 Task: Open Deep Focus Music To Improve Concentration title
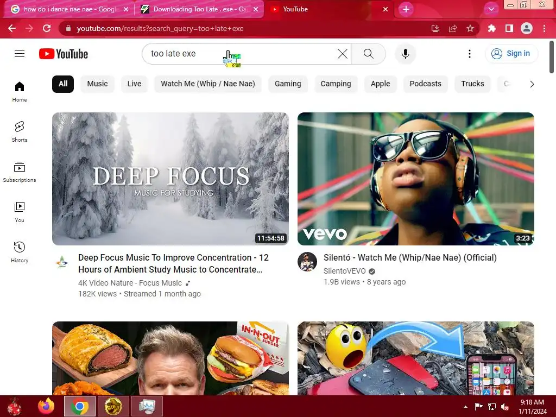(x=173, y=263)
